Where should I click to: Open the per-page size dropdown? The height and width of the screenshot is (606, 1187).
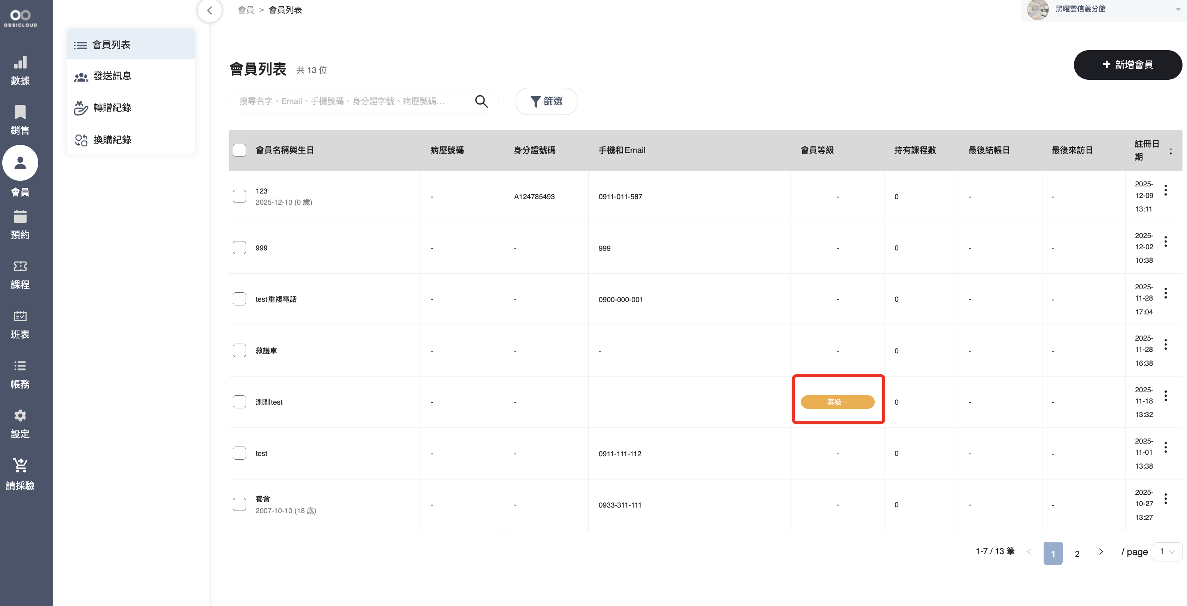pos(1167,552)
